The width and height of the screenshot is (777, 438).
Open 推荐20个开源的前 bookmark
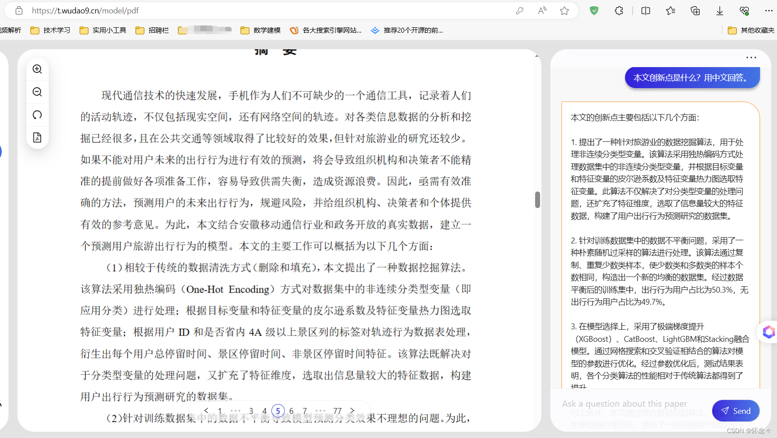[407, 30]
